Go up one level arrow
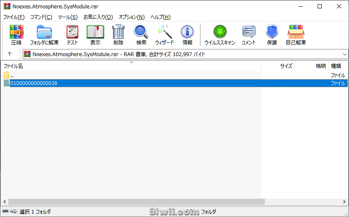Screen dimensions: 349x217 pyautogui.click(x=10, y=54)
